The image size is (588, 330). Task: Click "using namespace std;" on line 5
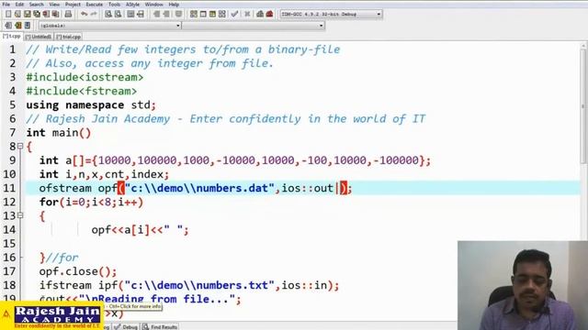(x=91, y=104)
